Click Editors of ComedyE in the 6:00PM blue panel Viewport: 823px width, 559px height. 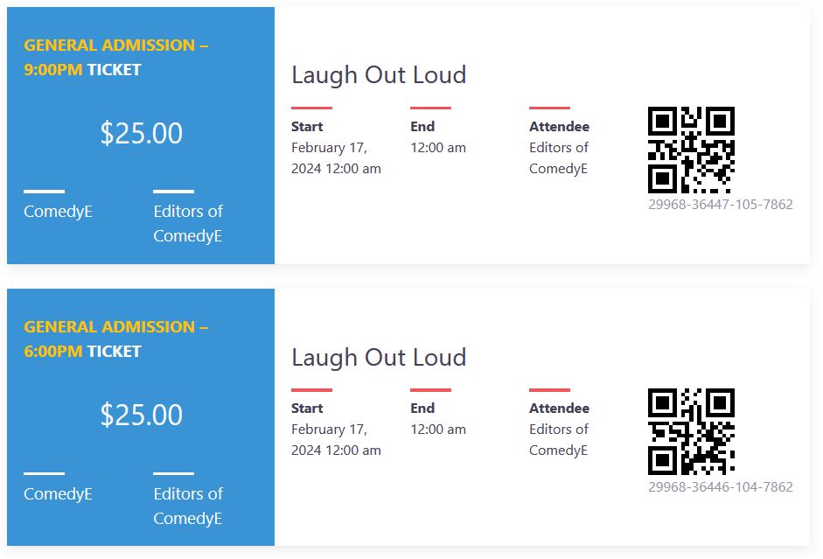click(188, 506)
